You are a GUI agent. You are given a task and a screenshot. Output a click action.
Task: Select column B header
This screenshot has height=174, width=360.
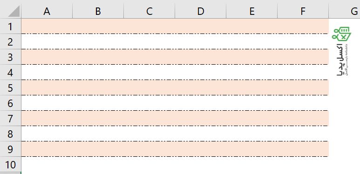98,11
